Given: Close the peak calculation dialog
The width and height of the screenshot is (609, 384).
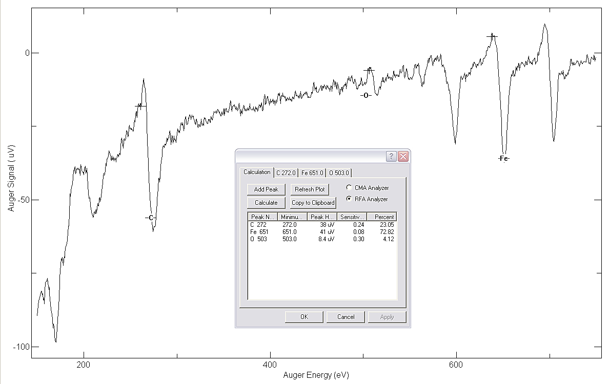Looking at the screenshot, I should point(403,157).
